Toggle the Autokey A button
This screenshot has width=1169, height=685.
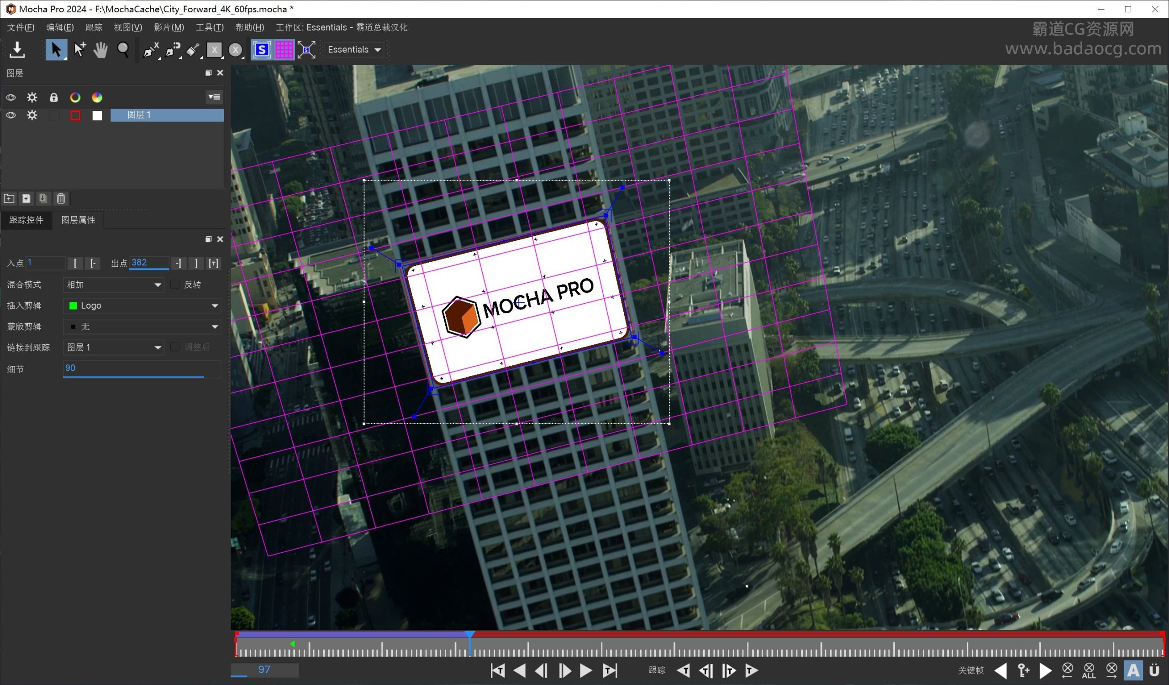pyautogui.click(x=1133, y=670)
